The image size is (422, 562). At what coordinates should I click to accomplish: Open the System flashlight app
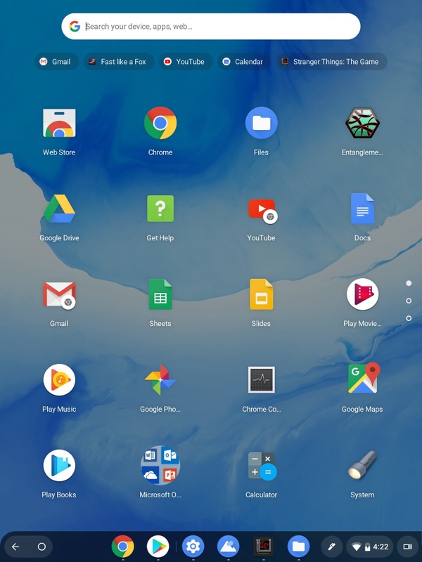click(x=362, y=466)
